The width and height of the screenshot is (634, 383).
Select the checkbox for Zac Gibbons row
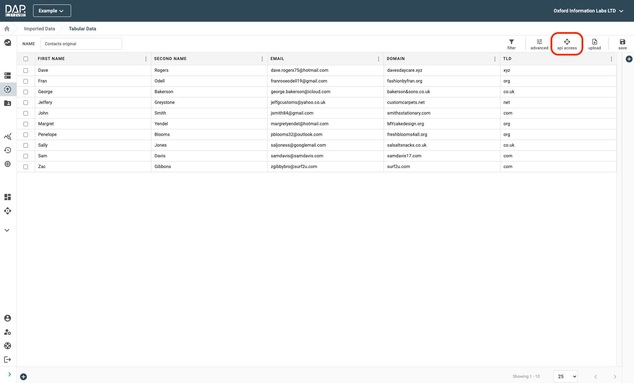click(26, 167)
